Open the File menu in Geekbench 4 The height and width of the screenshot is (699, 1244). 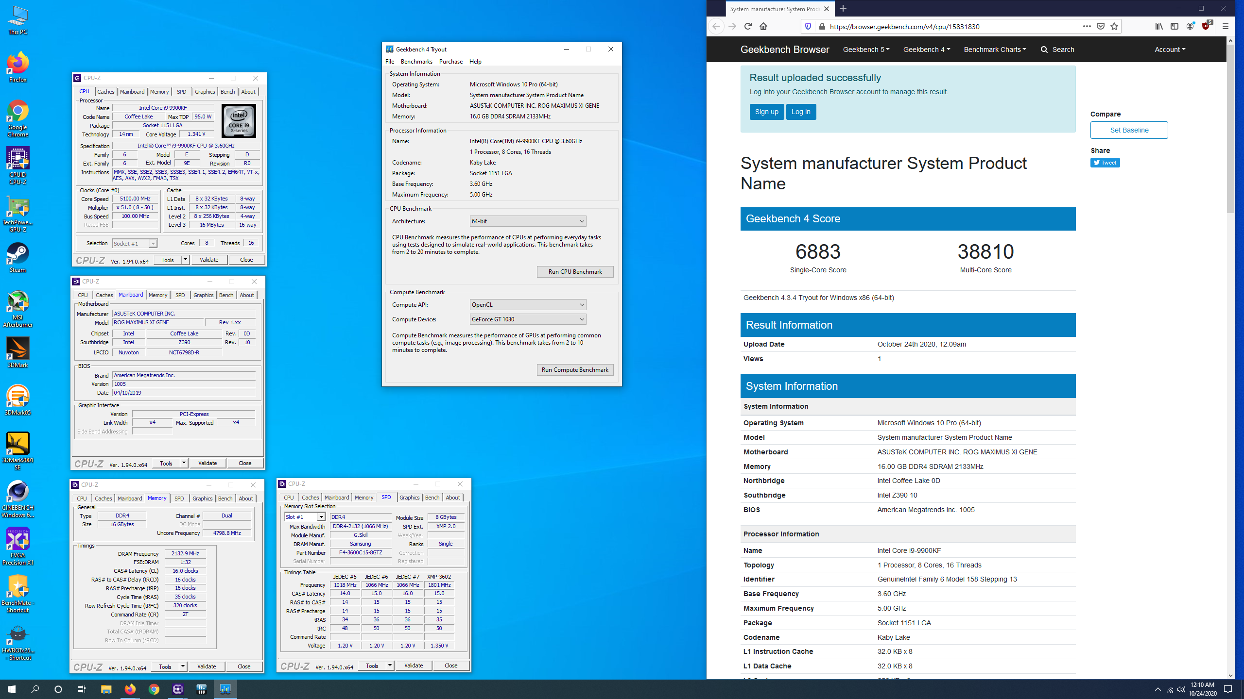pos(390,61)
